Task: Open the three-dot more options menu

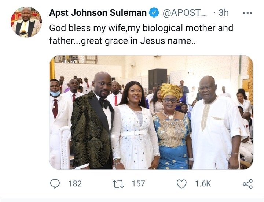Action: [x=247, y=13]
